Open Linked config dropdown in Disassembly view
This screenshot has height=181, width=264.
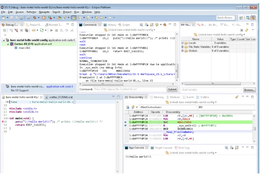[216, 102]
